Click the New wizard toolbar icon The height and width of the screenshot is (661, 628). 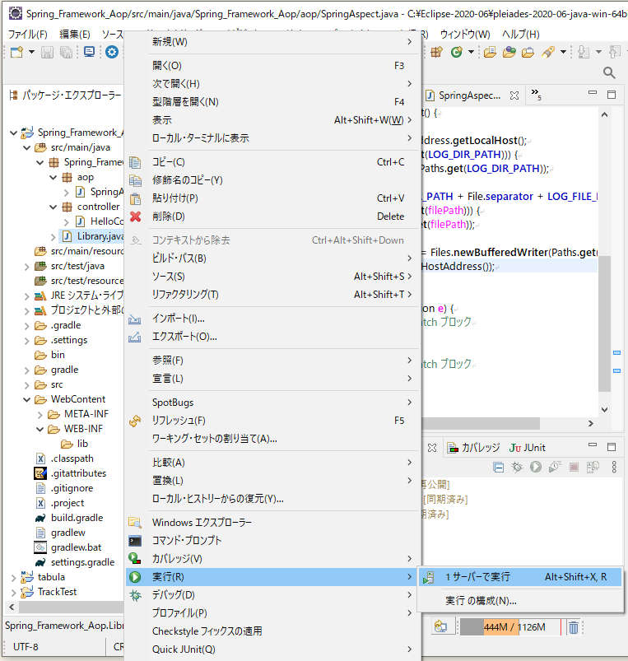pos(16,53)
